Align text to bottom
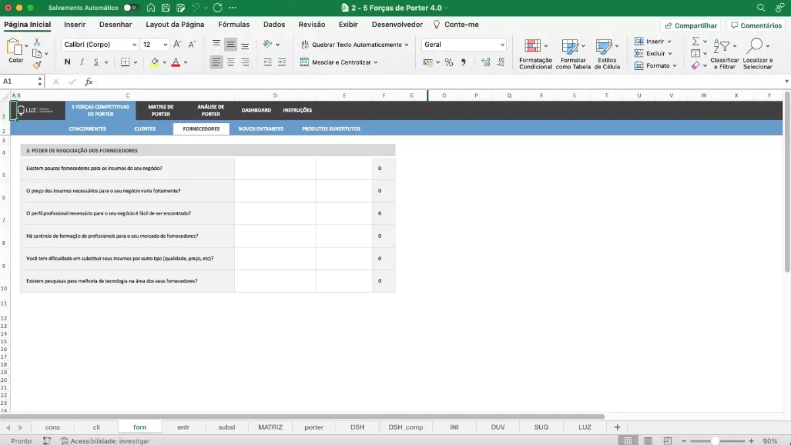This screenshot has height=445, width=791. [x=245, y=45]
